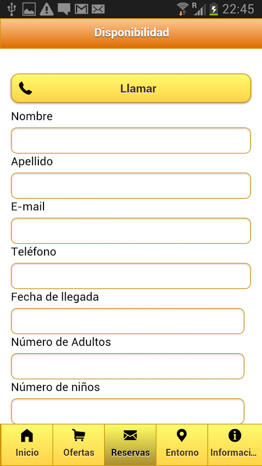
Task: Tap the Información circle-i icon
Action: tap(235, 435)
